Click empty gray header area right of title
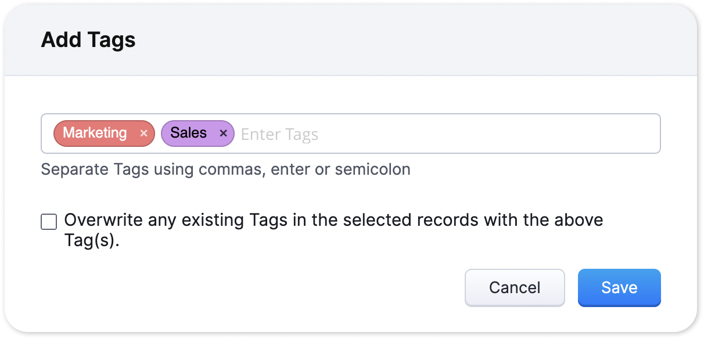Screen dimensions: 704x339 click(407, 40)
